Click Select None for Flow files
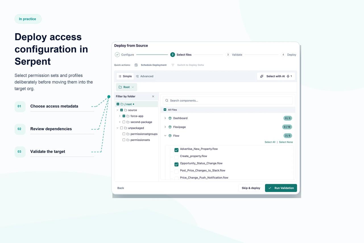The width and height of the screenshot is (364, 243). [286, 142]
